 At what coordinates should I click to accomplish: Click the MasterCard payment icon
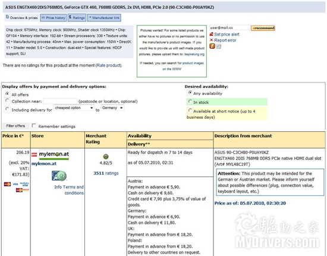coord(8,184)
